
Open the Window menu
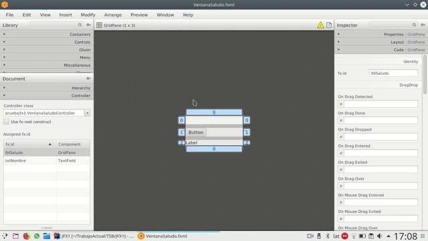(x=165, y=15)
